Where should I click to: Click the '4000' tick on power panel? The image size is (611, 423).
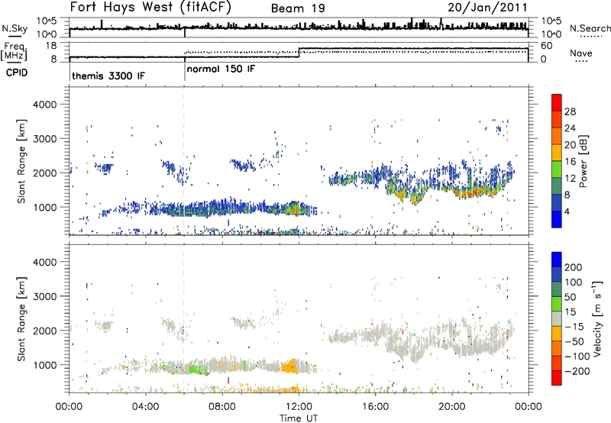coord(45,105)
